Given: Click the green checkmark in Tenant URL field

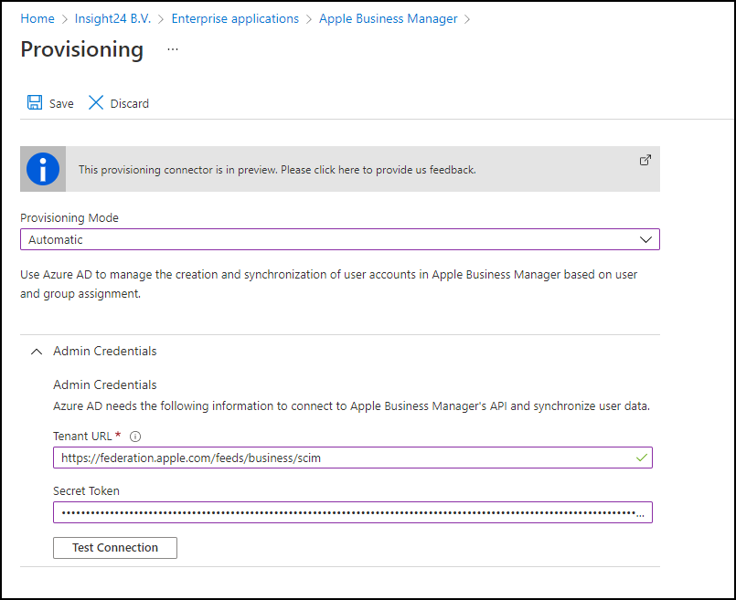Looking at the screenshot, I should click(641, 458).
